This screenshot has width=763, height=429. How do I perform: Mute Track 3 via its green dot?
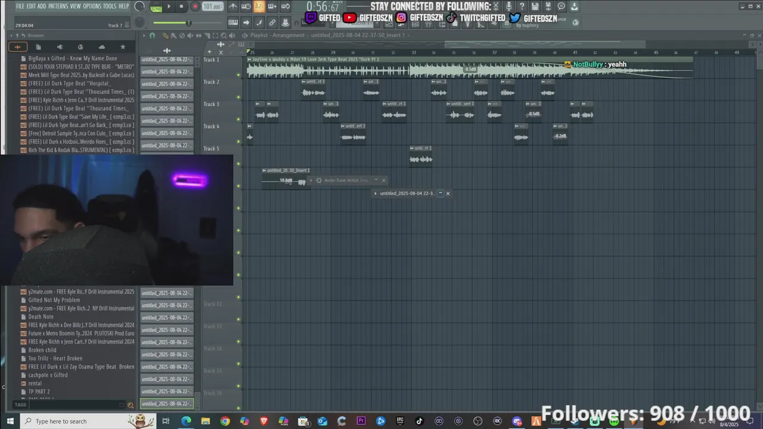point(238,120)
